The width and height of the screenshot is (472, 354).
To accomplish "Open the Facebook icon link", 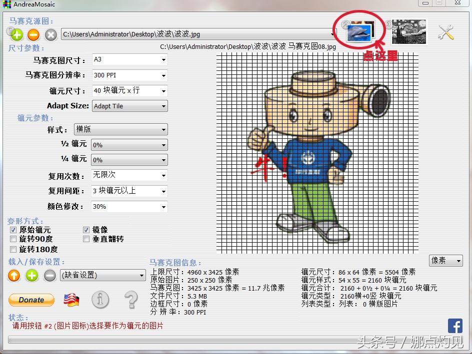I will tap(455, 326).
